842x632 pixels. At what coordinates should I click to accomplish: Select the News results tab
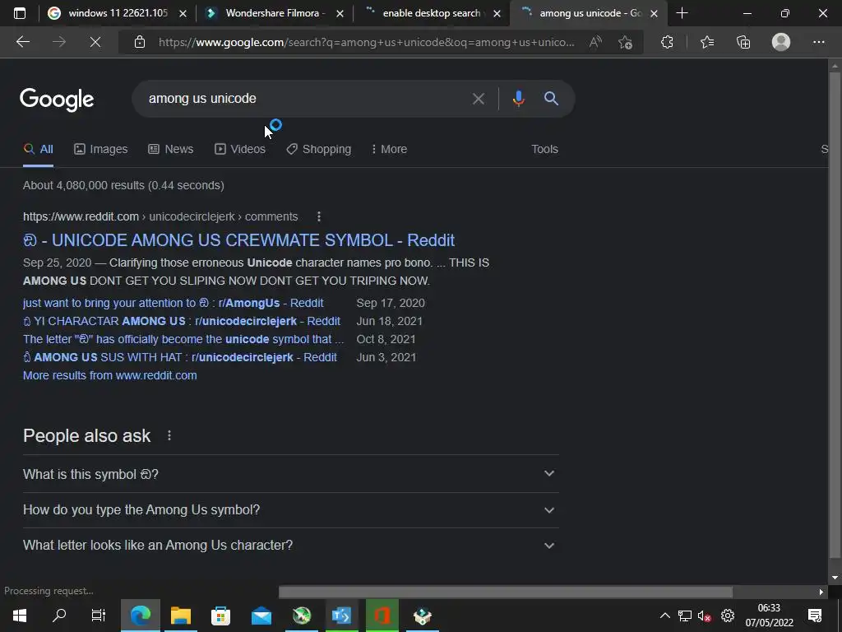tap(171, 149)
